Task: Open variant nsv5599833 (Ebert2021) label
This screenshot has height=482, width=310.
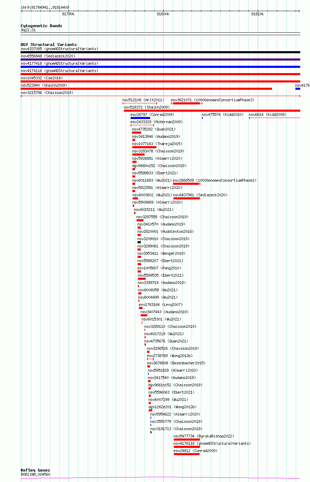Action: [155, 173]
